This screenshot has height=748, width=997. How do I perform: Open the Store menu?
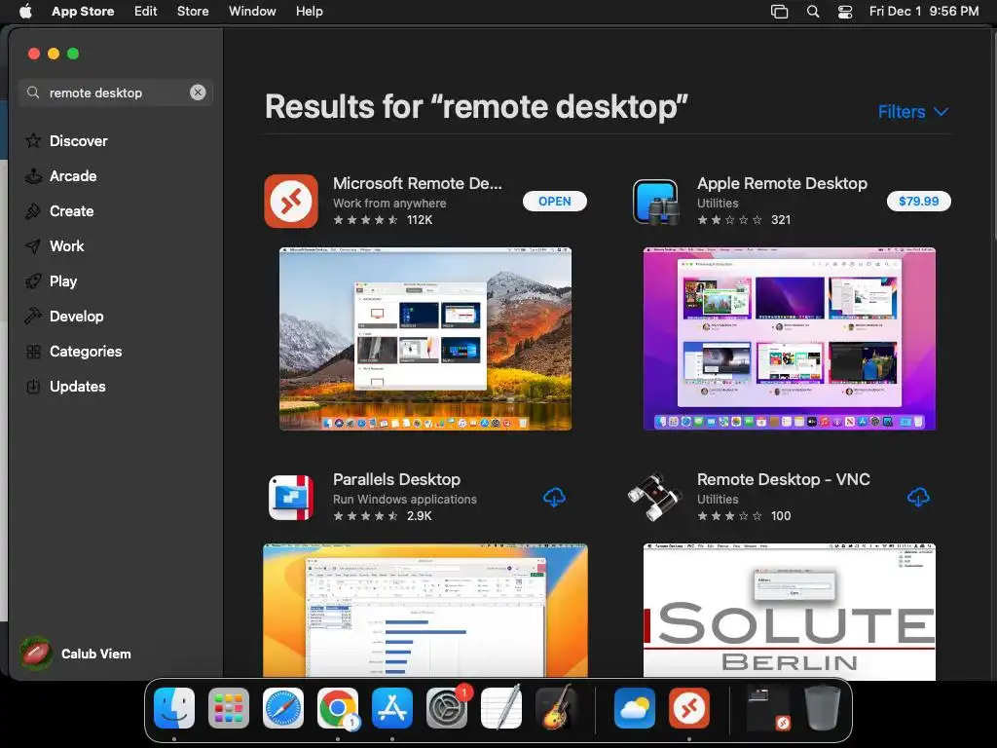(193, 12)
